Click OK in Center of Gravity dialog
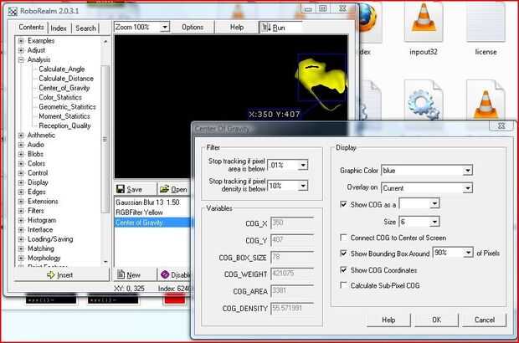The width and height of the screenshot is (519, 343). 437,320
